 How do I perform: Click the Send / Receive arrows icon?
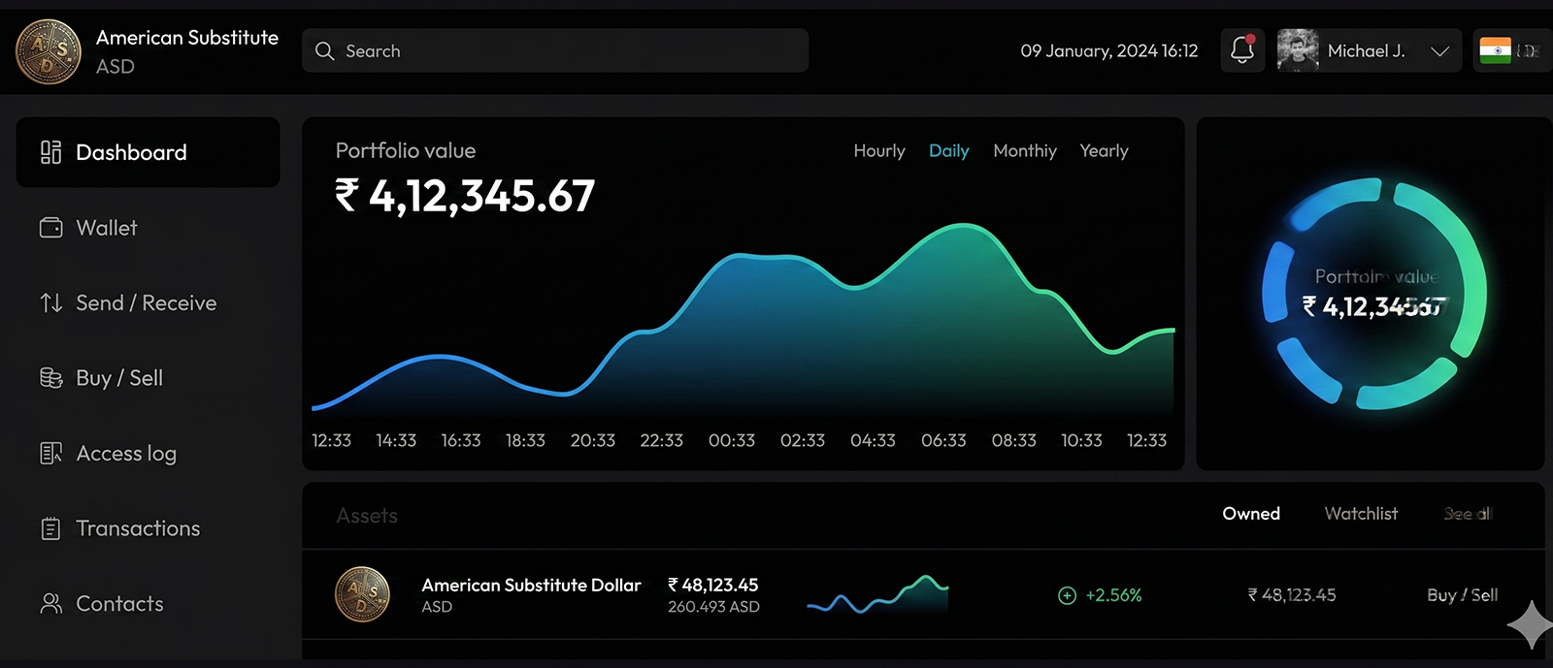[50, 303]
